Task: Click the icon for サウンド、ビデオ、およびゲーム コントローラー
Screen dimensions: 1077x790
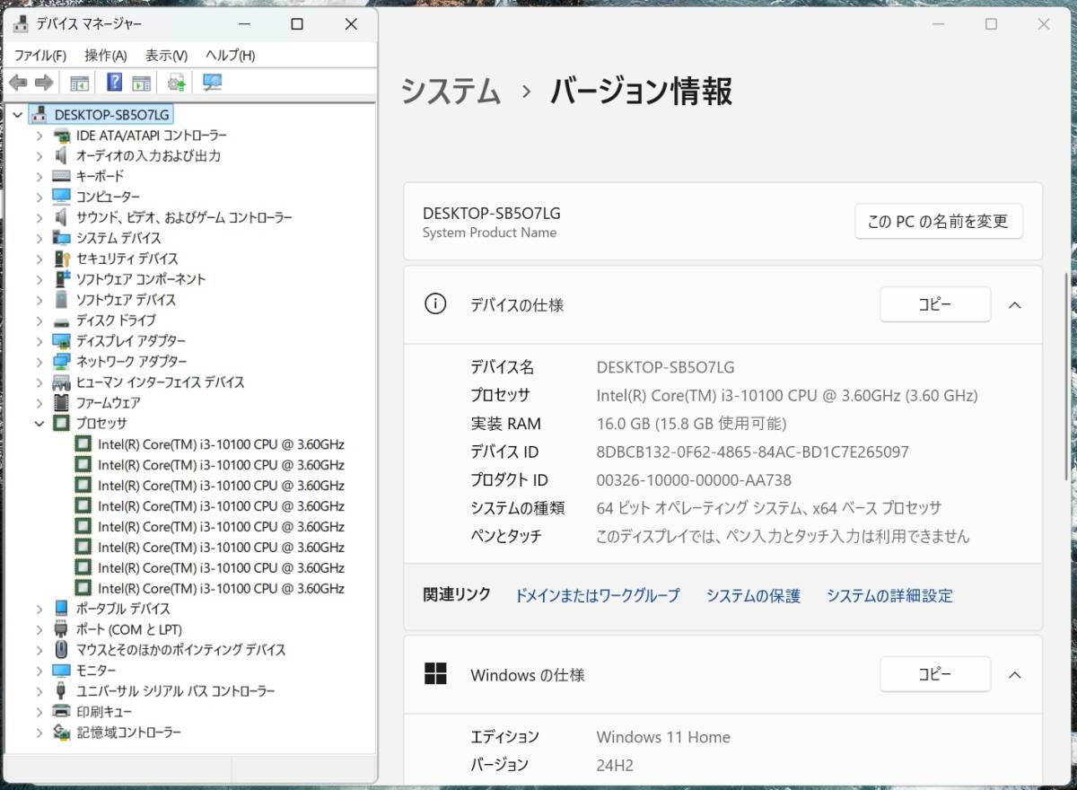Action: coord(62,217)
